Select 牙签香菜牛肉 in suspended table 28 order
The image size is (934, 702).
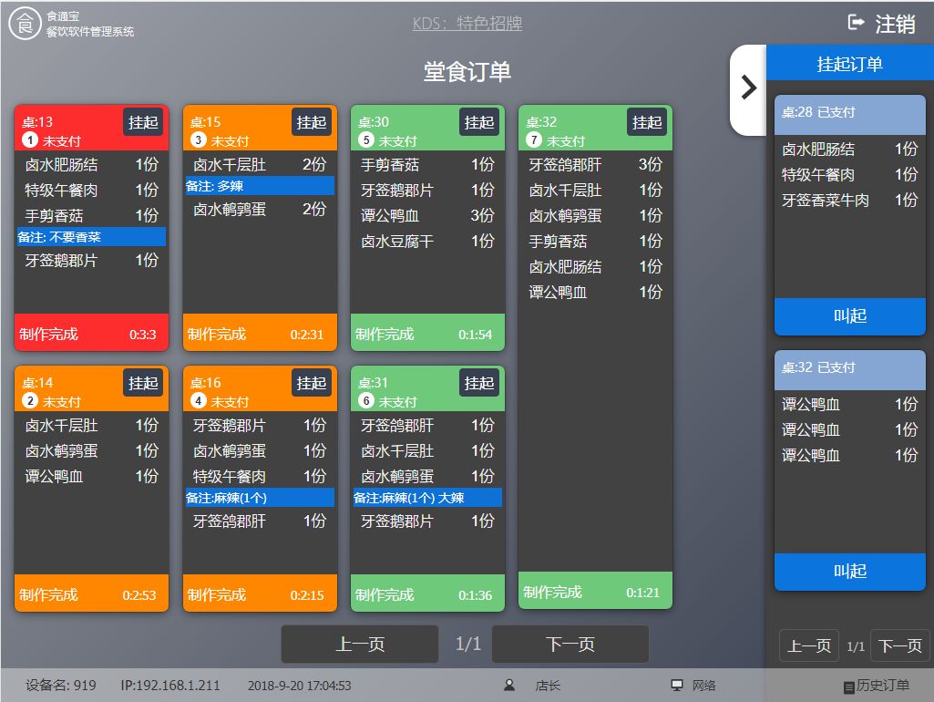(850, 201)
